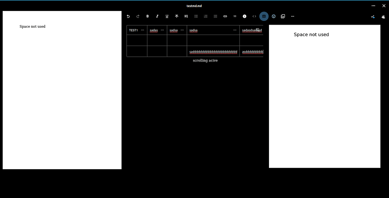Image resolution: width=389 pixels, height=198 pixels.
Task: Open TEST1 column options menu
Action: pos(142,30)
